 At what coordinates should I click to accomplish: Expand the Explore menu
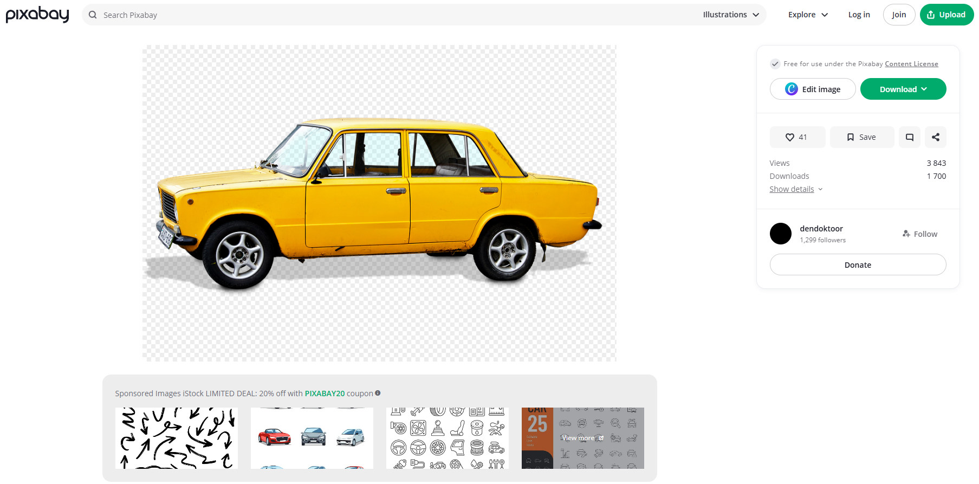(x=808, y=15)
